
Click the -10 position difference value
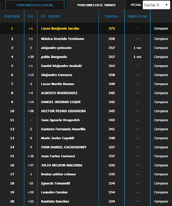[31, 184]
